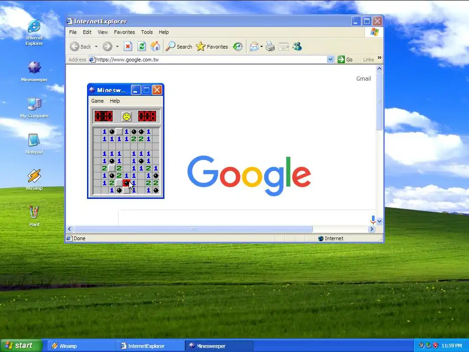This screenshot has width=469, height=352.
Task: Select the Internet Explorer desktop icon
Action: pos(34,33)
